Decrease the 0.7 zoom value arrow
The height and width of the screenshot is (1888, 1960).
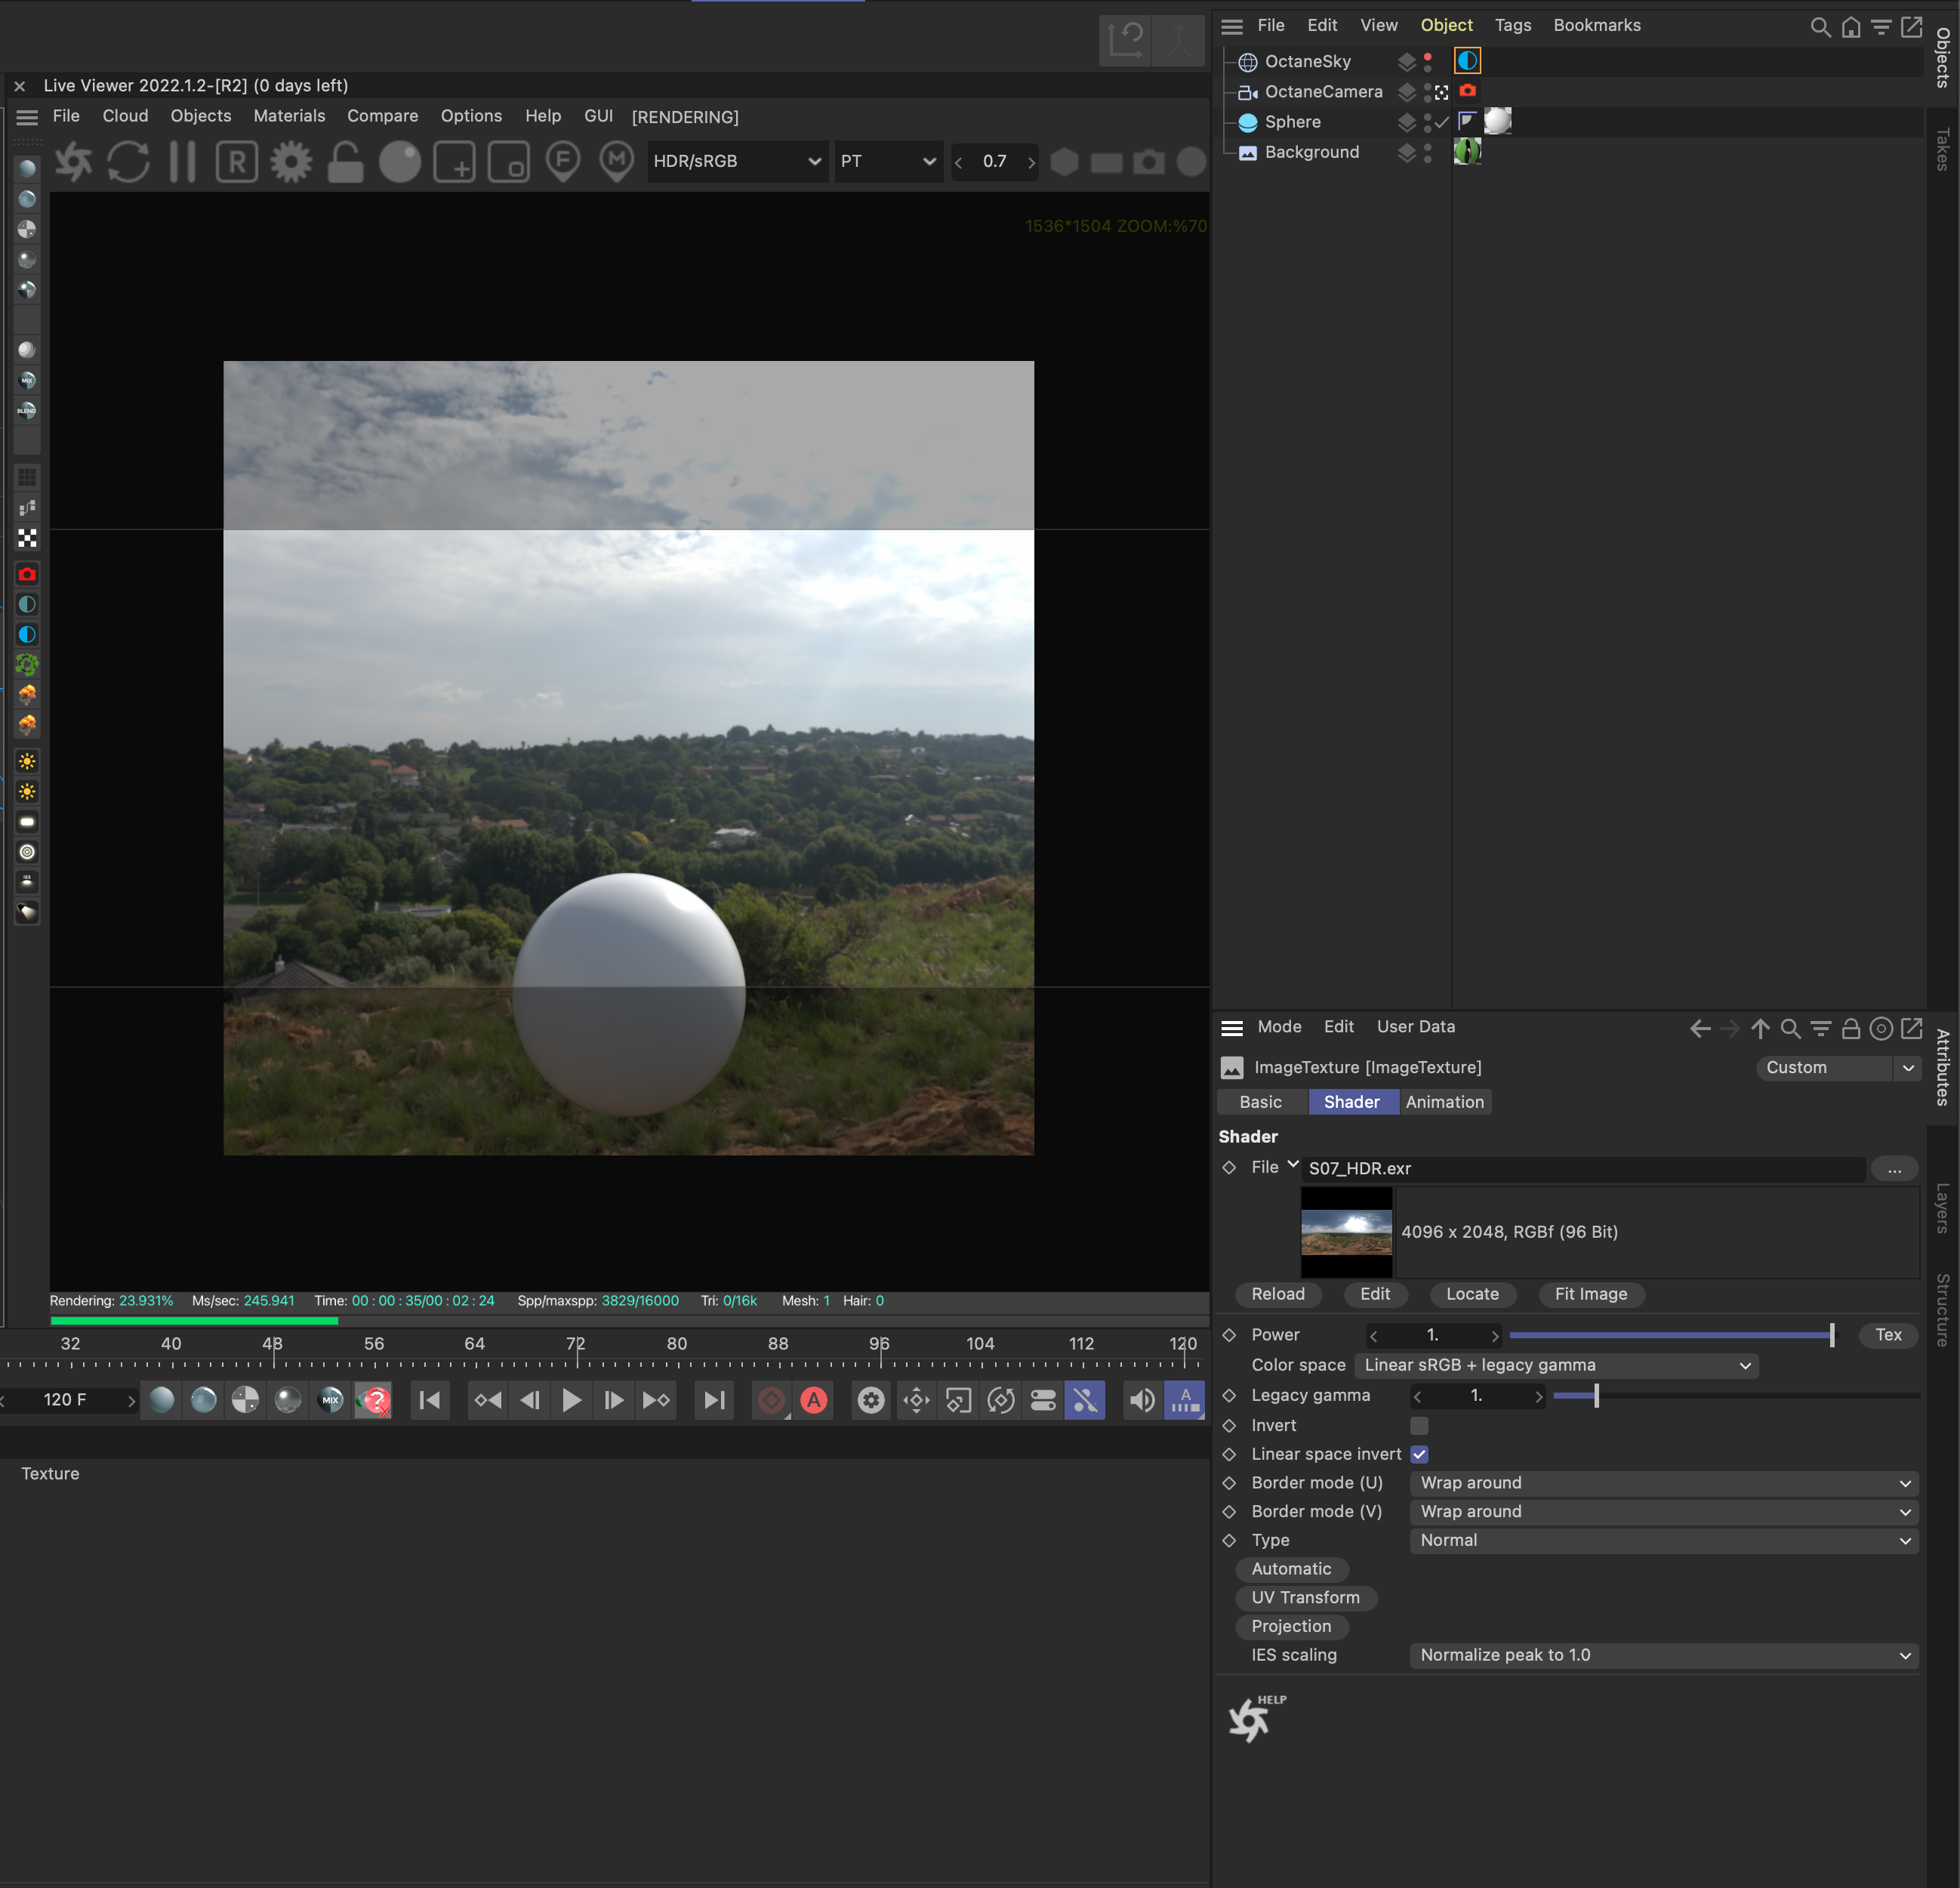pyautogui.click(x=959, y=162)
